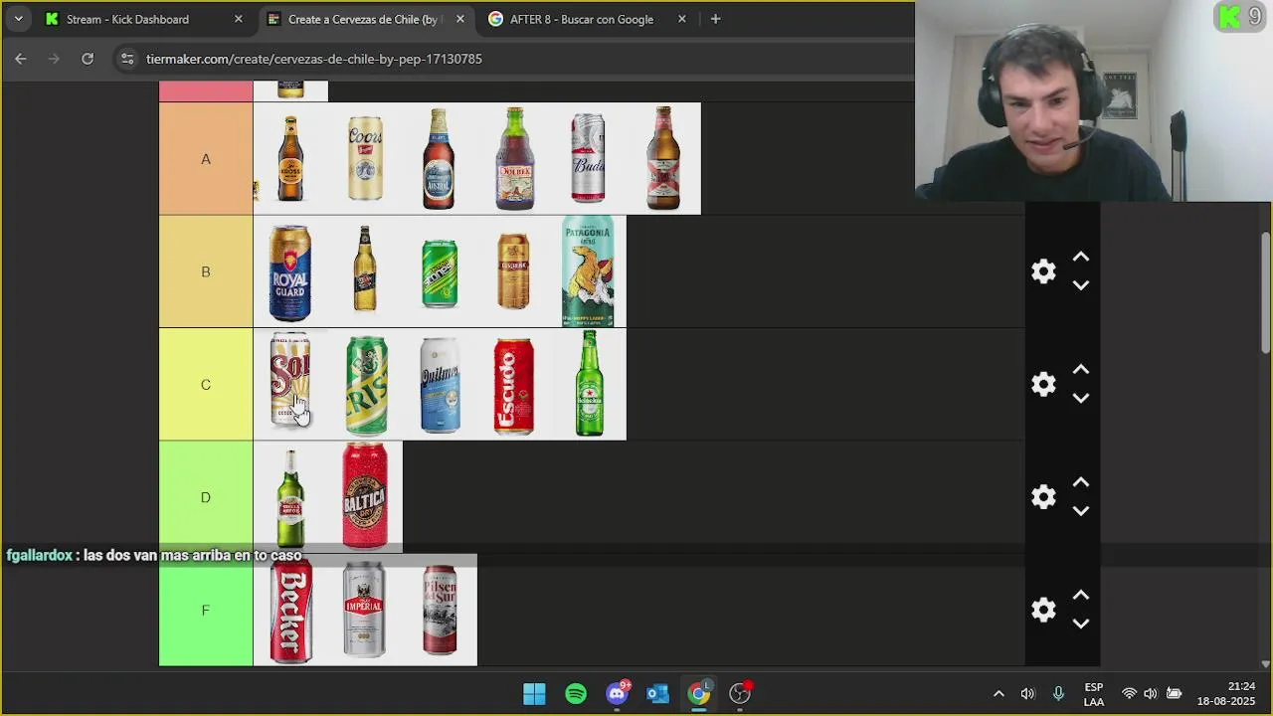1273x716 pixels.
Task: Move tier F row down
Action: point(1081,624)
